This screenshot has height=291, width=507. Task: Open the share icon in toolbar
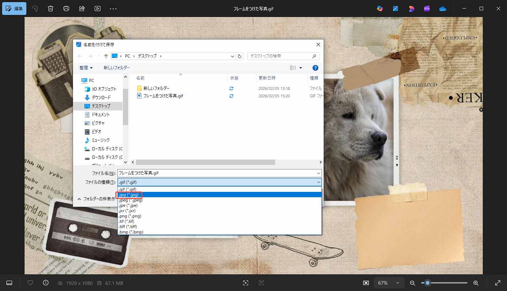[82, 9]
